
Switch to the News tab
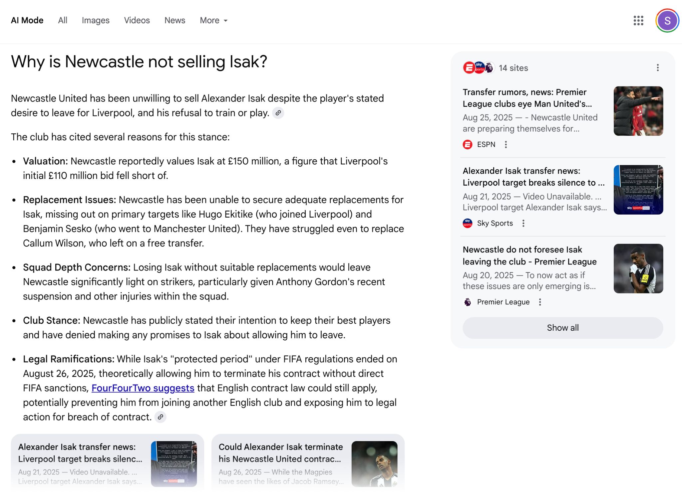point(174,21)
